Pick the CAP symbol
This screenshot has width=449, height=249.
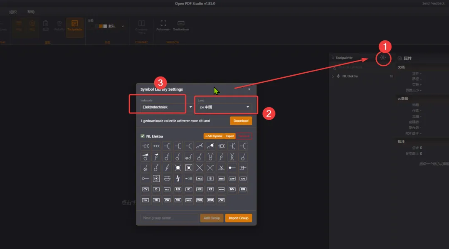click(x=232, y=179)
